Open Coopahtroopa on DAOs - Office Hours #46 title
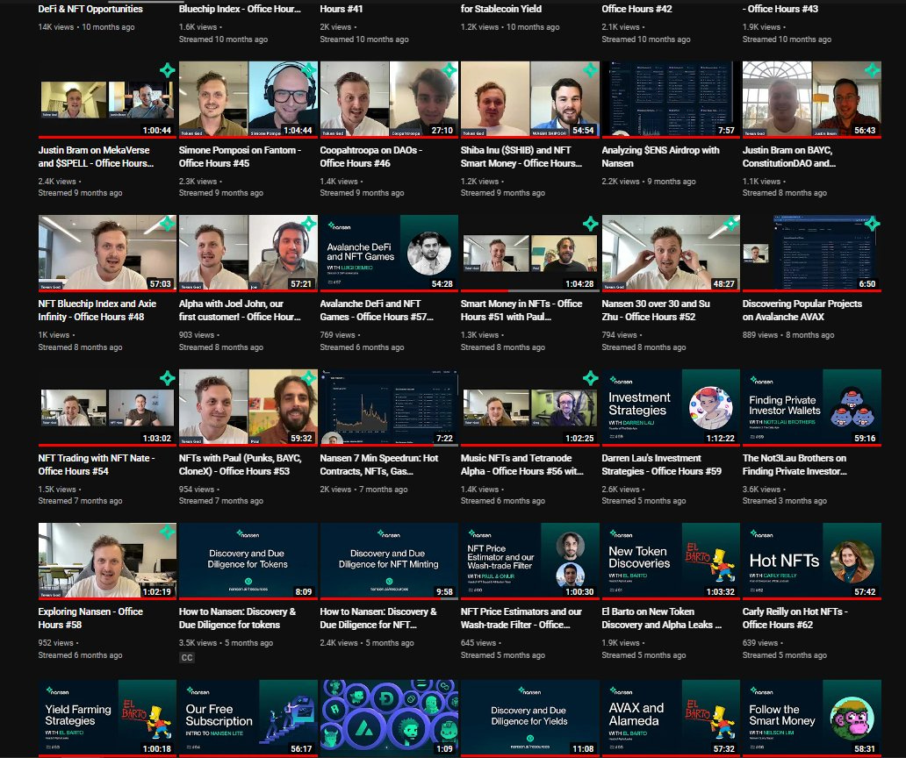This screenshot has height=758, width=906. 371,156
